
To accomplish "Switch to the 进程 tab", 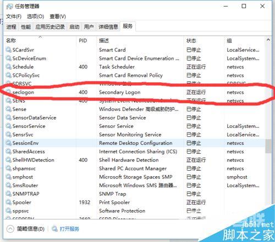I will [11, 27].
